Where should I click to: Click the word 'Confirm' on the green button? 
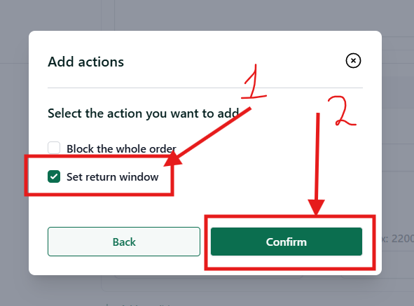click(287, 242)
